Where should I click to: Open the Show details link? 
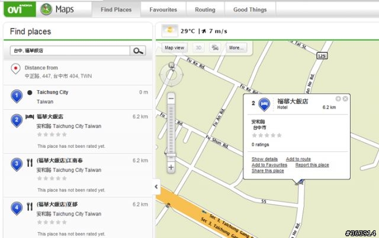265,159
